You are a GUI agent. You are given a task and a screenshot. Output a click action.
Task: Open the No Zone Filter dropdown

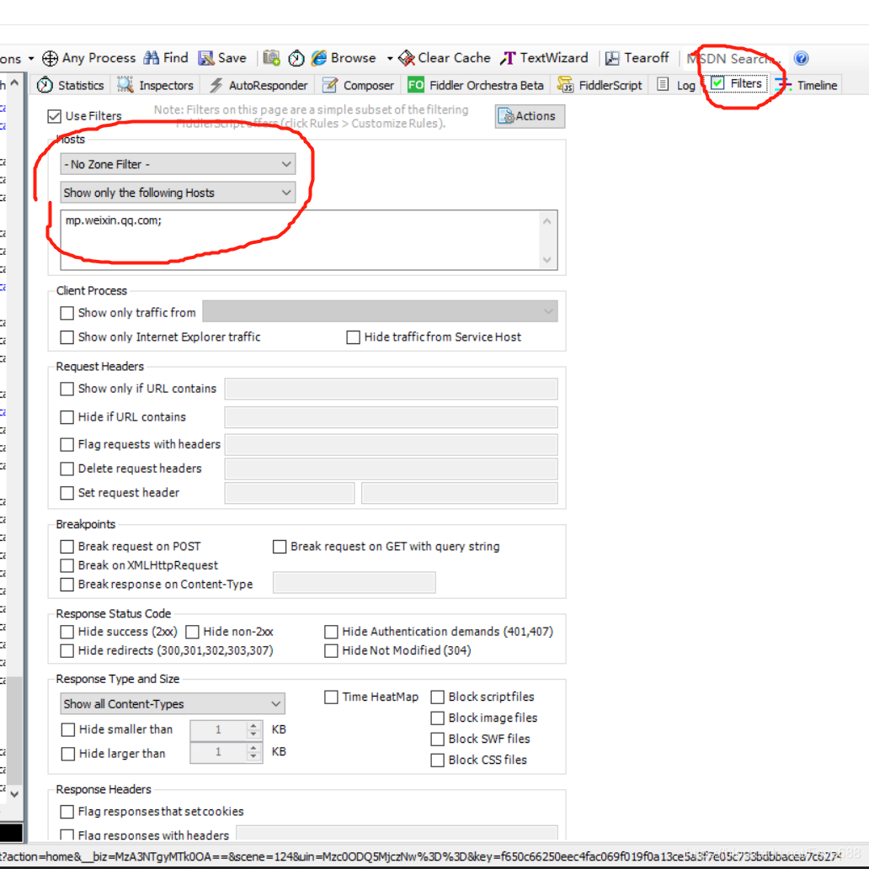178,164
